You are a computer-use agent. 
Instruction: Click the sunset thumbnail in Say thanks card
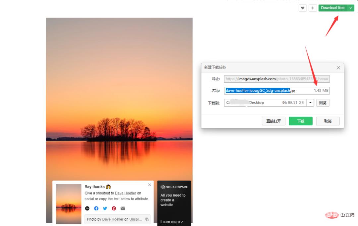(x=69, y=204)
